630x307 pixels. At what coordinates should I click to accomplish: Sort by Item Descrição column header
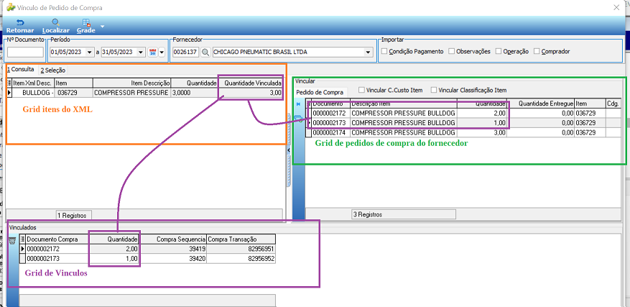pyautogui.click(x=131, y=83)
